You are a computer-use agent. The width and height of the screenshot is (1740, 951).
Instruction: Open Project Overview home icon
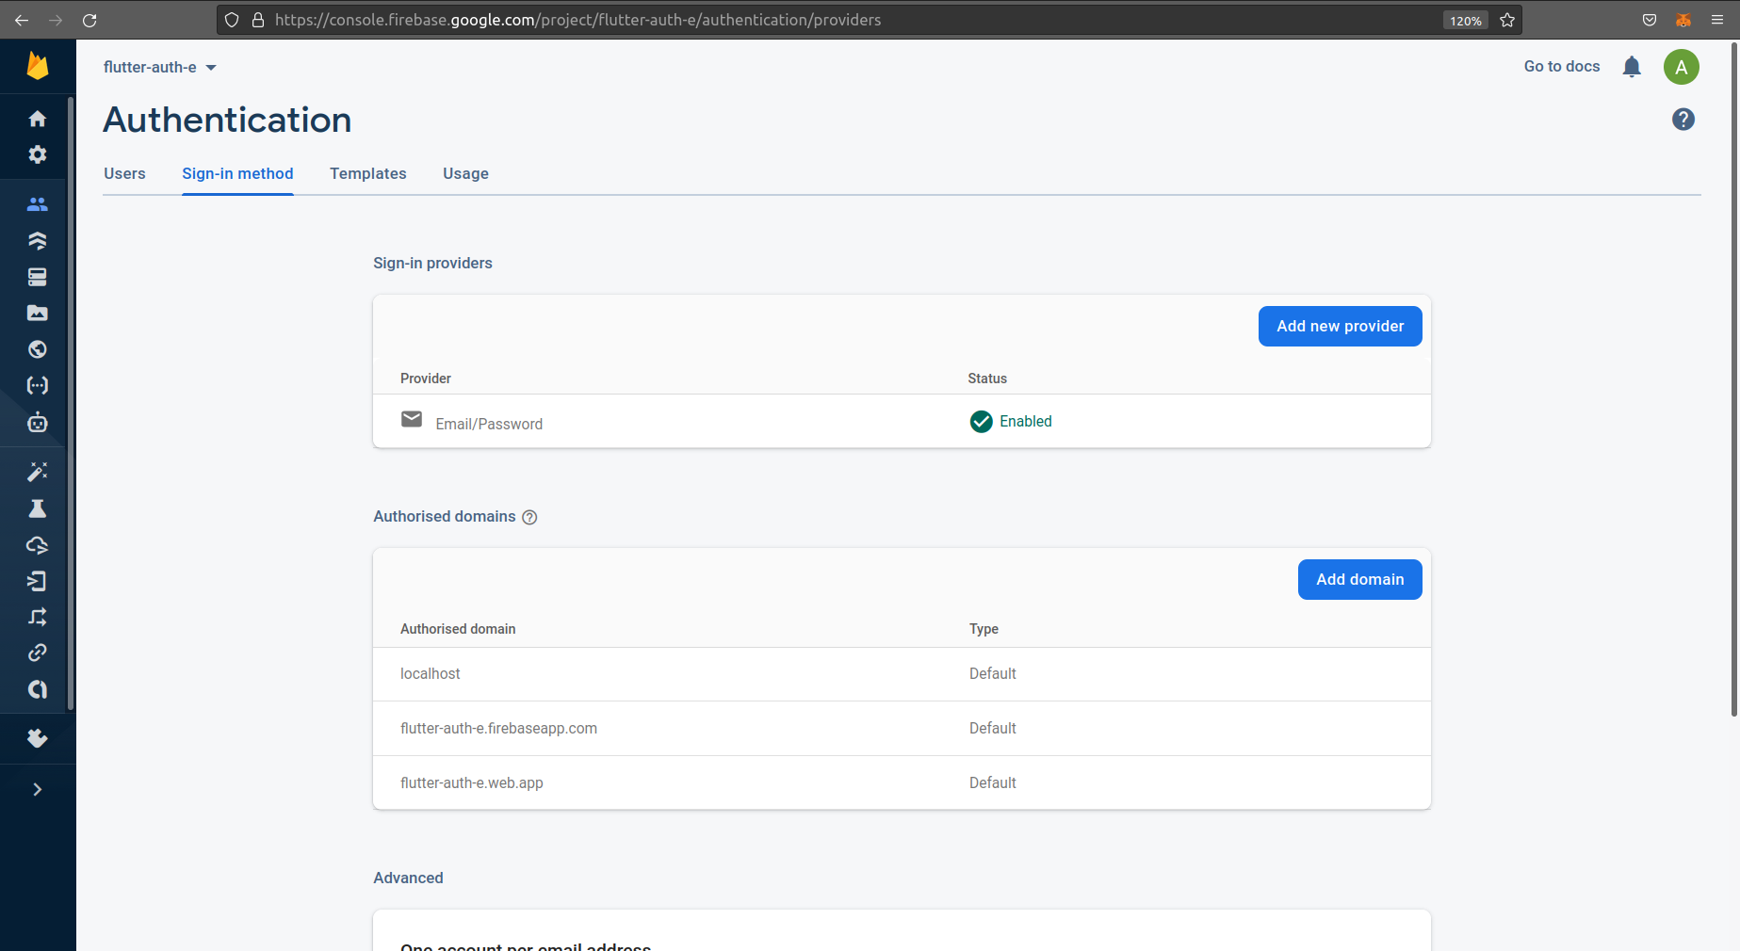point(38,119)
